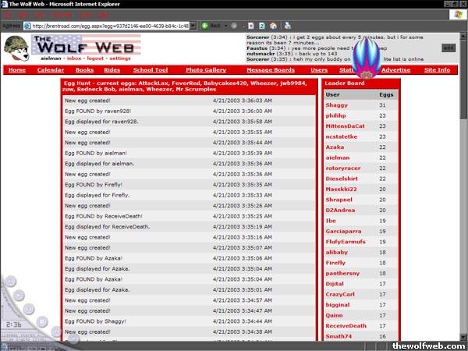Open the Forward button history dropdown arrow
This screenshot has width=468, height=351.
coord(243,25)
